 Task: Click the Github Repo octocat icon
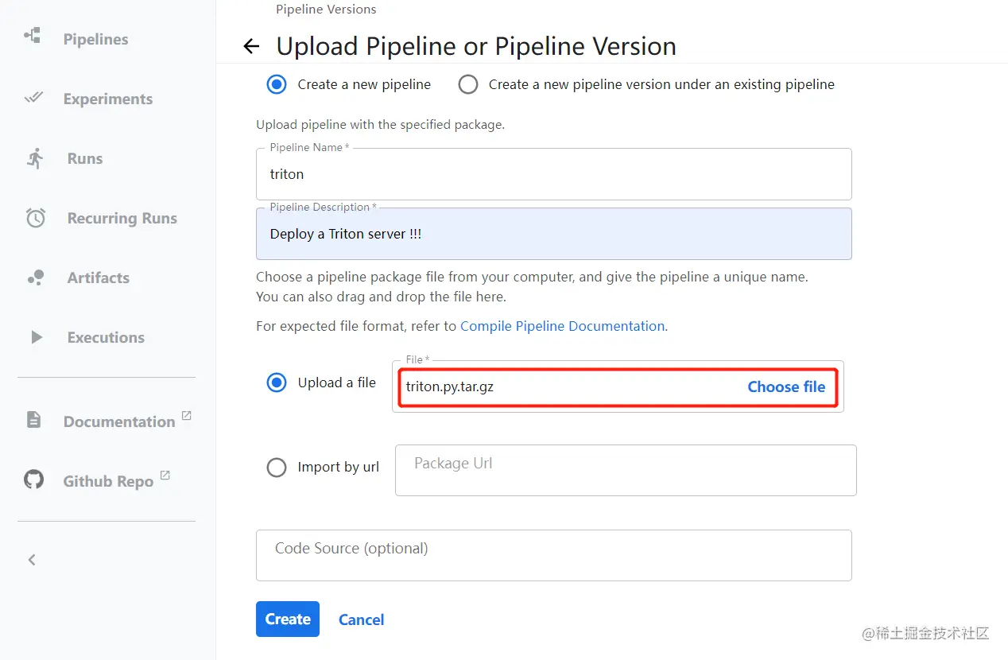(x=33, y=479)
